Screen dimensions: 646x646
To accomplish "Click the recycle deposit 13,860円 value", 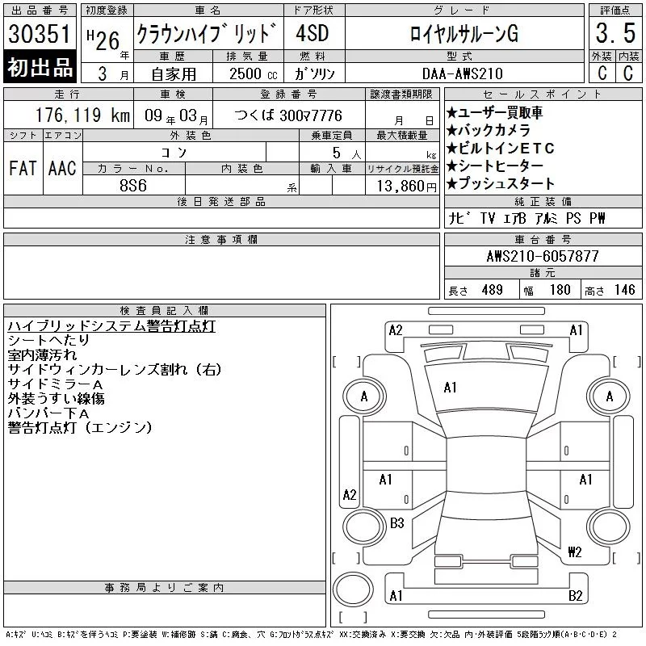I will (407, 187).
